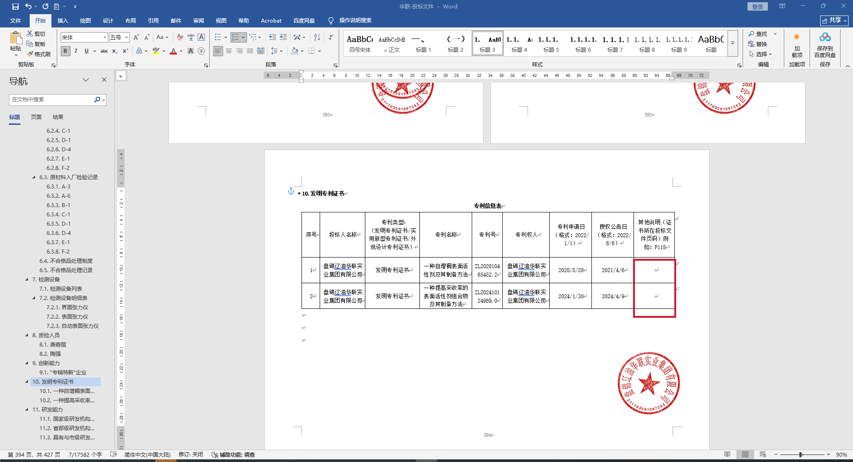Copy selection using 复制
The height and width of the screenshot is (462, 853).
36,44
